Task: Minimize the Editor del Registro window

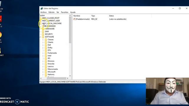Action: 173,9
